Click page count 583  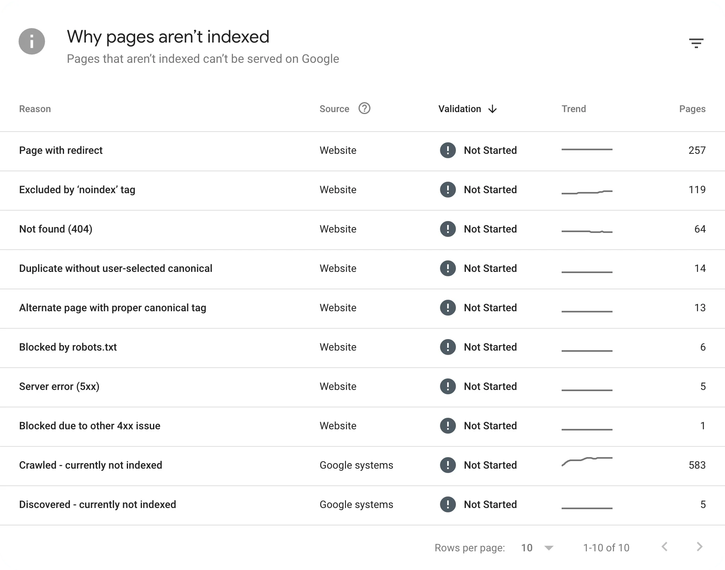pos(697,465)
